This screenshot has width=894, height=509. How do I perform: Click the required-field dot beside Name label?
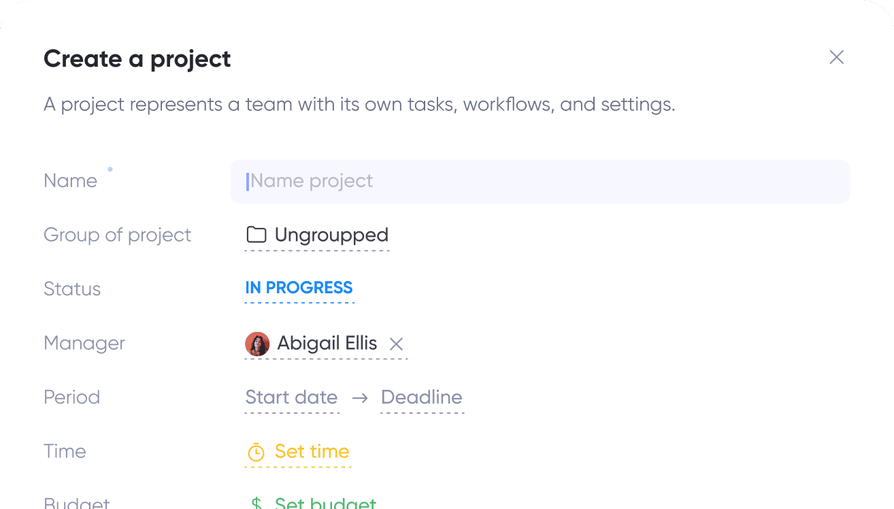pos(110,168)
